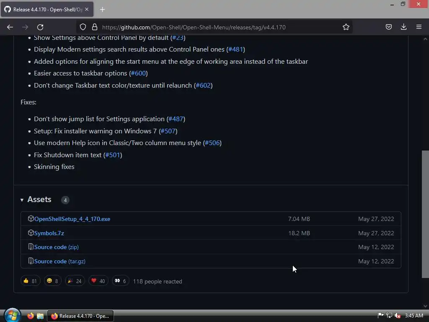Click the zip file icon beside Source code (zip)
Viewport: 429px width, 322px height.
(31, 247)
